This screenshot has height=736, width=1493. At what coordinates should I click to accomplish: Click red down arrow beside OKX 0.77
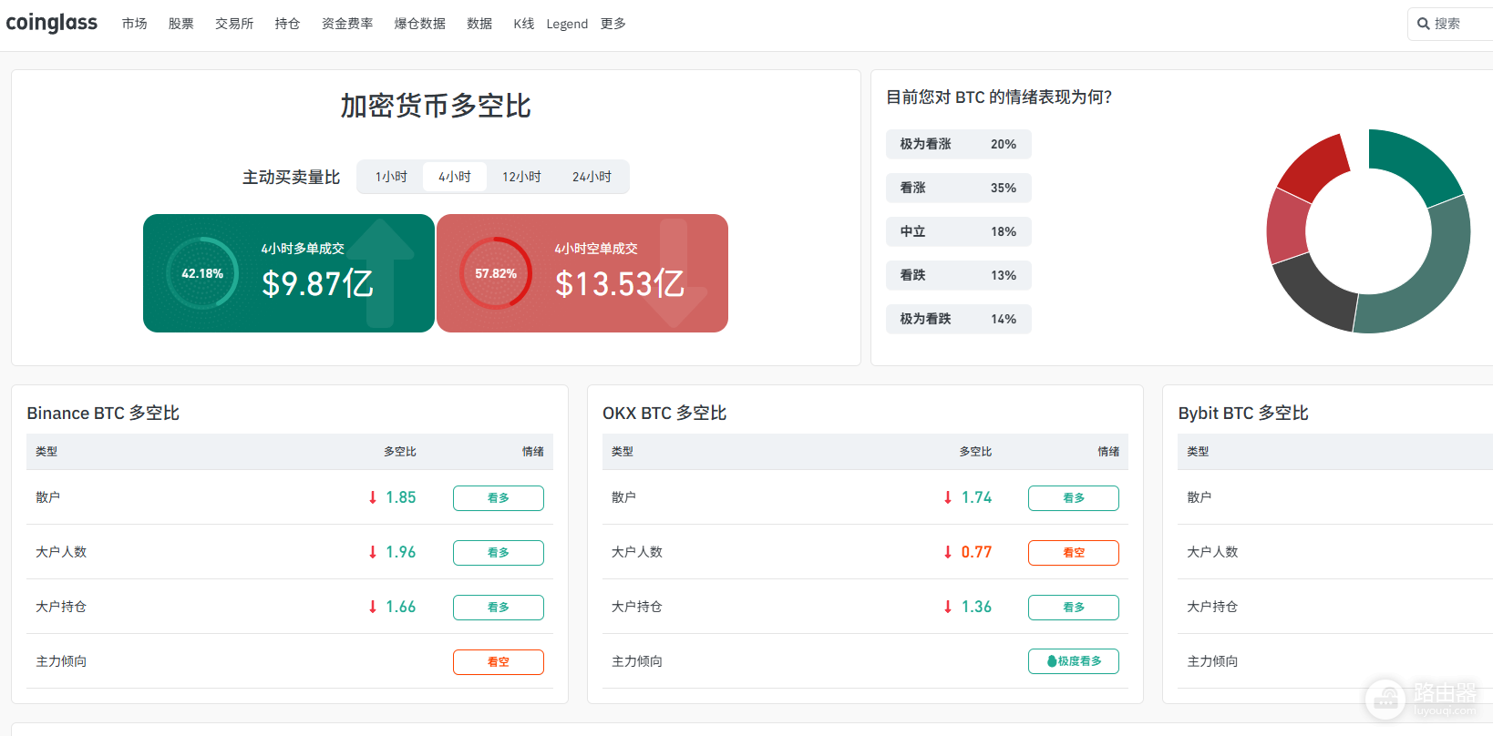click(x=948, y=552)
